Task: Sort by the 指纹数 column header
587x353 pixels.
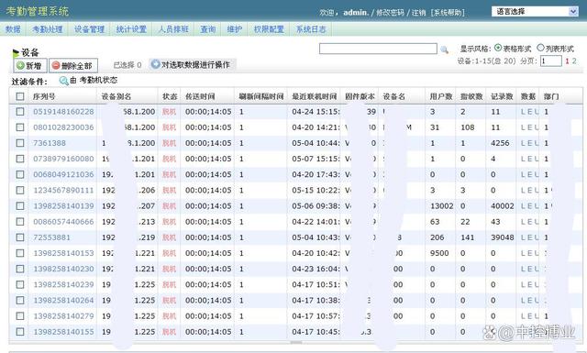Action: pyautogui.click(x=471, y=96)
